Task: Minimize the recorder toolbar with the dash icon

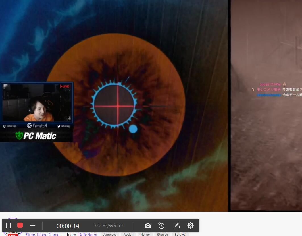Action: (x=32, y=225)
